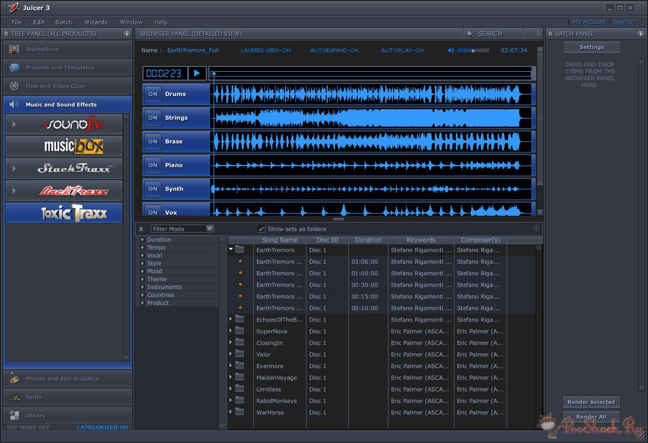Screen dimensions: 648x443
Task: Select the Toxic Traxx library
Action: [x=64, y=213]
